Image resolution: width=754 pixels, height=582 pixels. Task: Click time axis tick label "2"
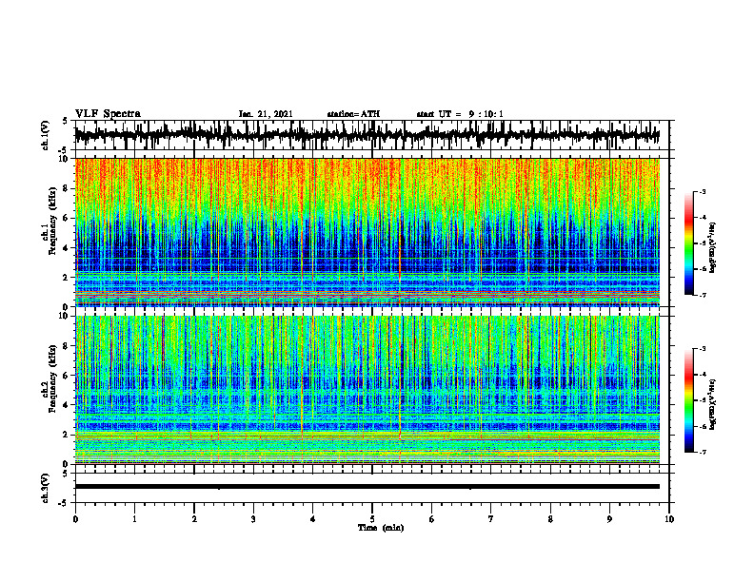click(194, 519)
